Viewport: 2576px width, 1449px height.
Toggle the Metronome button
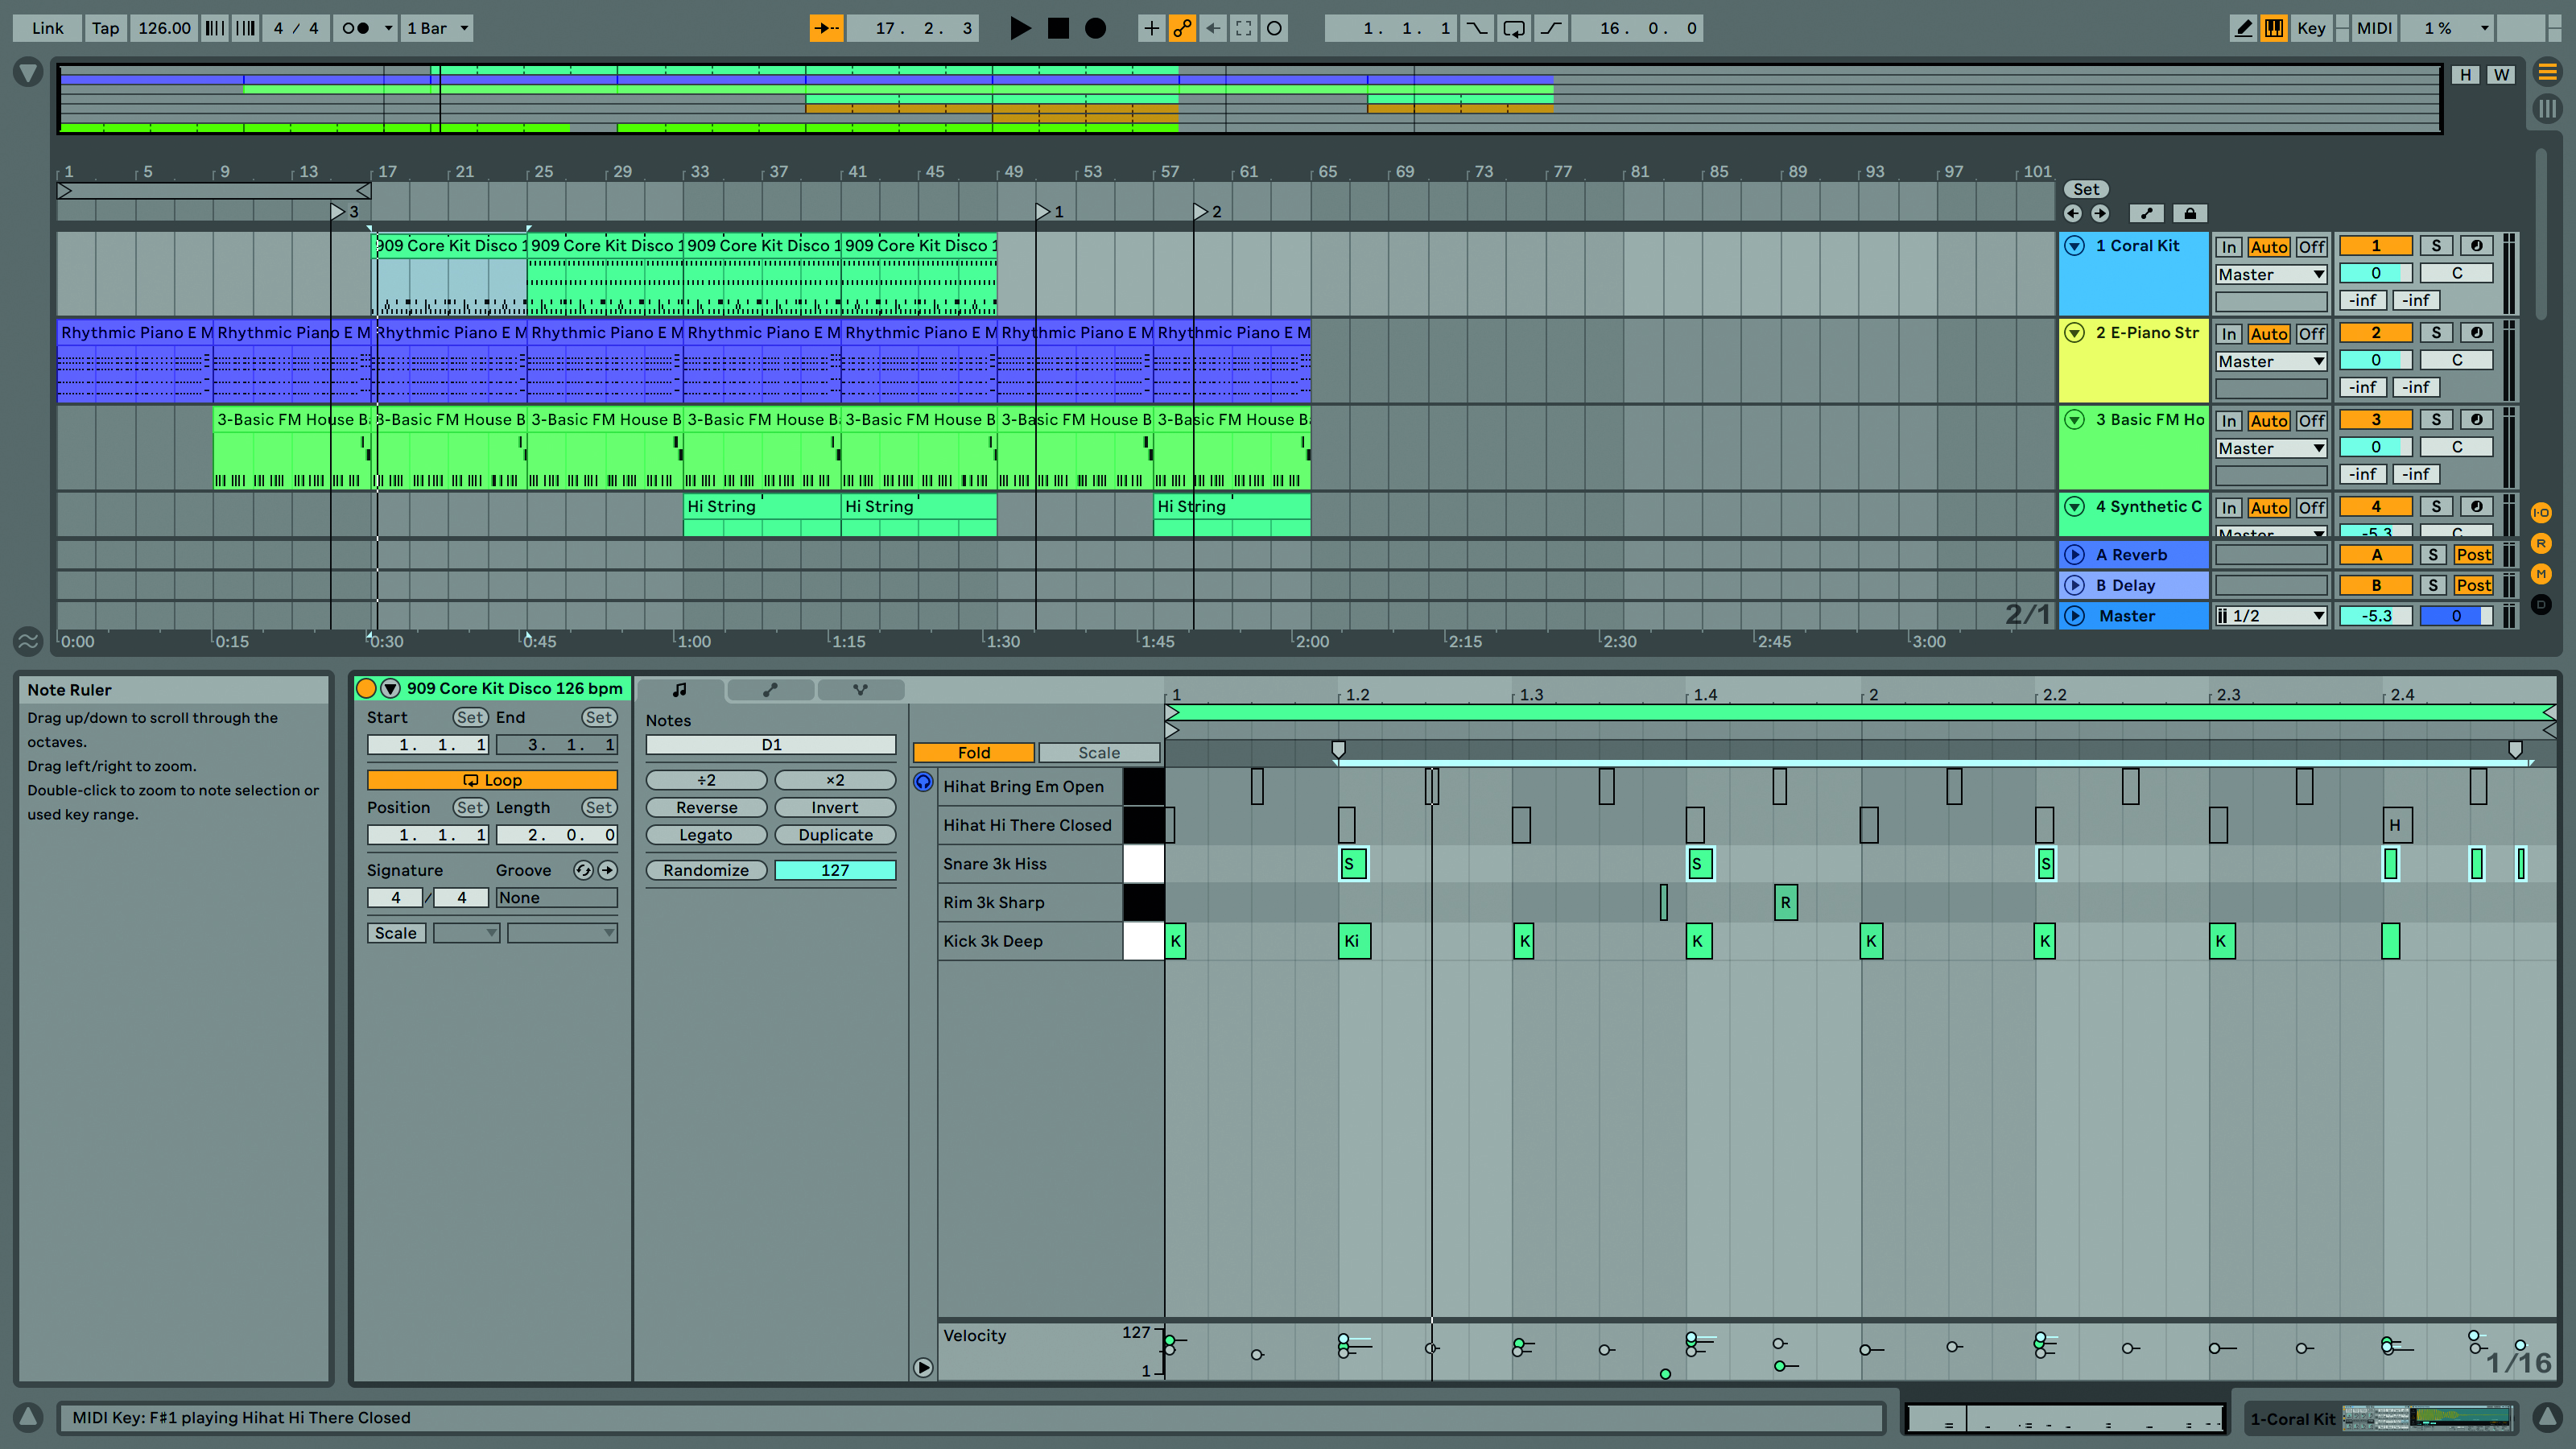356,28
